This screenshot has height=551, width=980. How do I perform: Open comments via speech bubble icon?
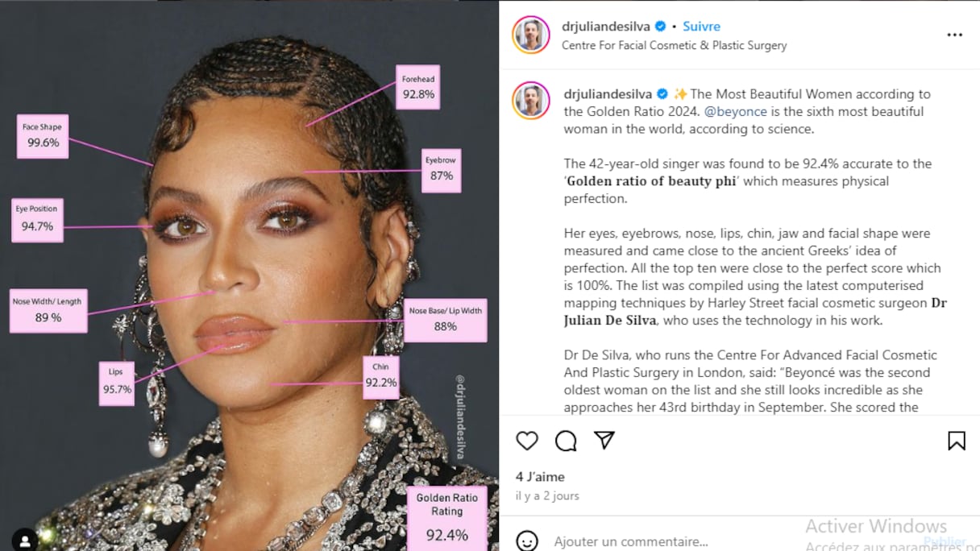click(x=566, y=441)
